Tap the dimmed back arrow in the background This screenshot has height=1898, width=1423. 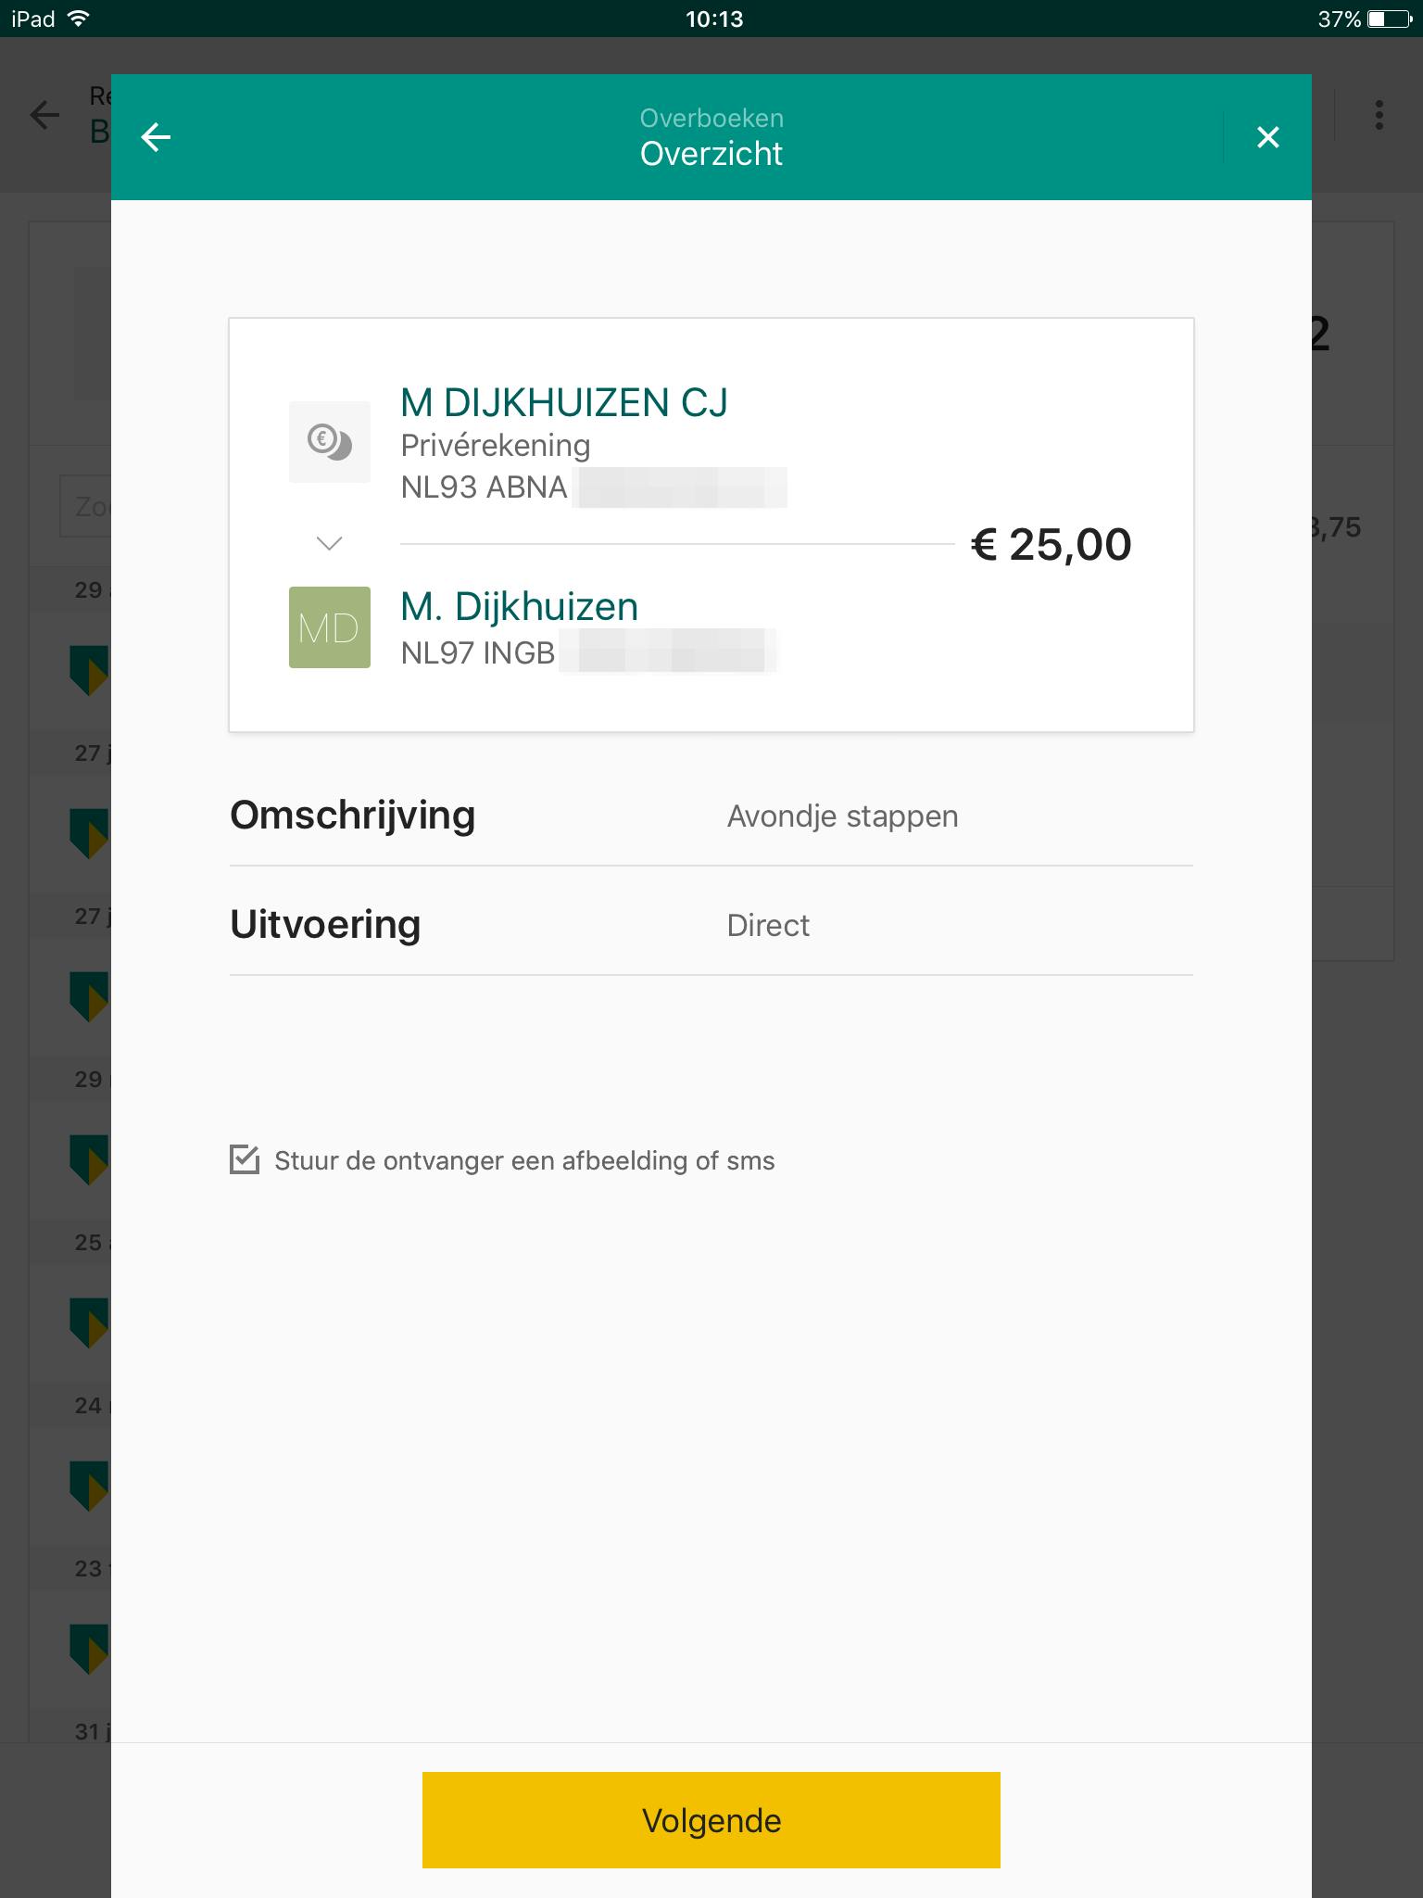(x=44, y=115)
